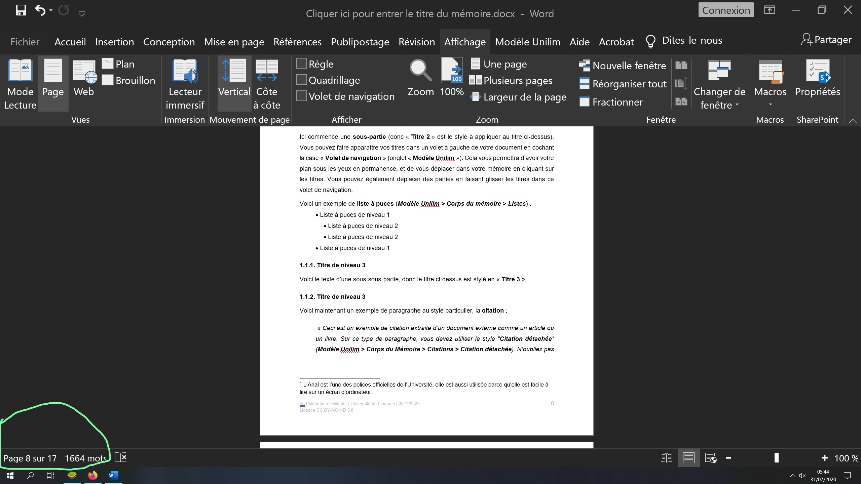The height and width of the screenshot is (484, 861).
Task: Switch to the Modèle Unilim tab
Action: (x=527, y=42)
